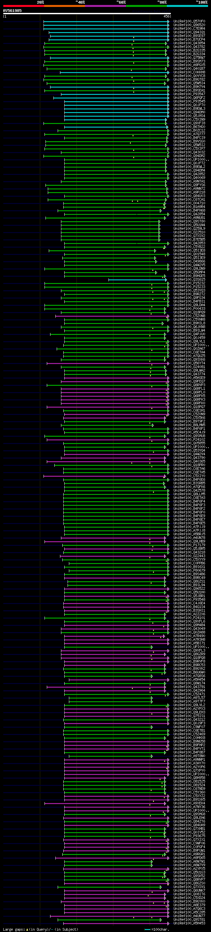Click the red 20% identity legend segment
This screenshot has height=932, width=211.
pyautogui.click(x=23, y=6)
